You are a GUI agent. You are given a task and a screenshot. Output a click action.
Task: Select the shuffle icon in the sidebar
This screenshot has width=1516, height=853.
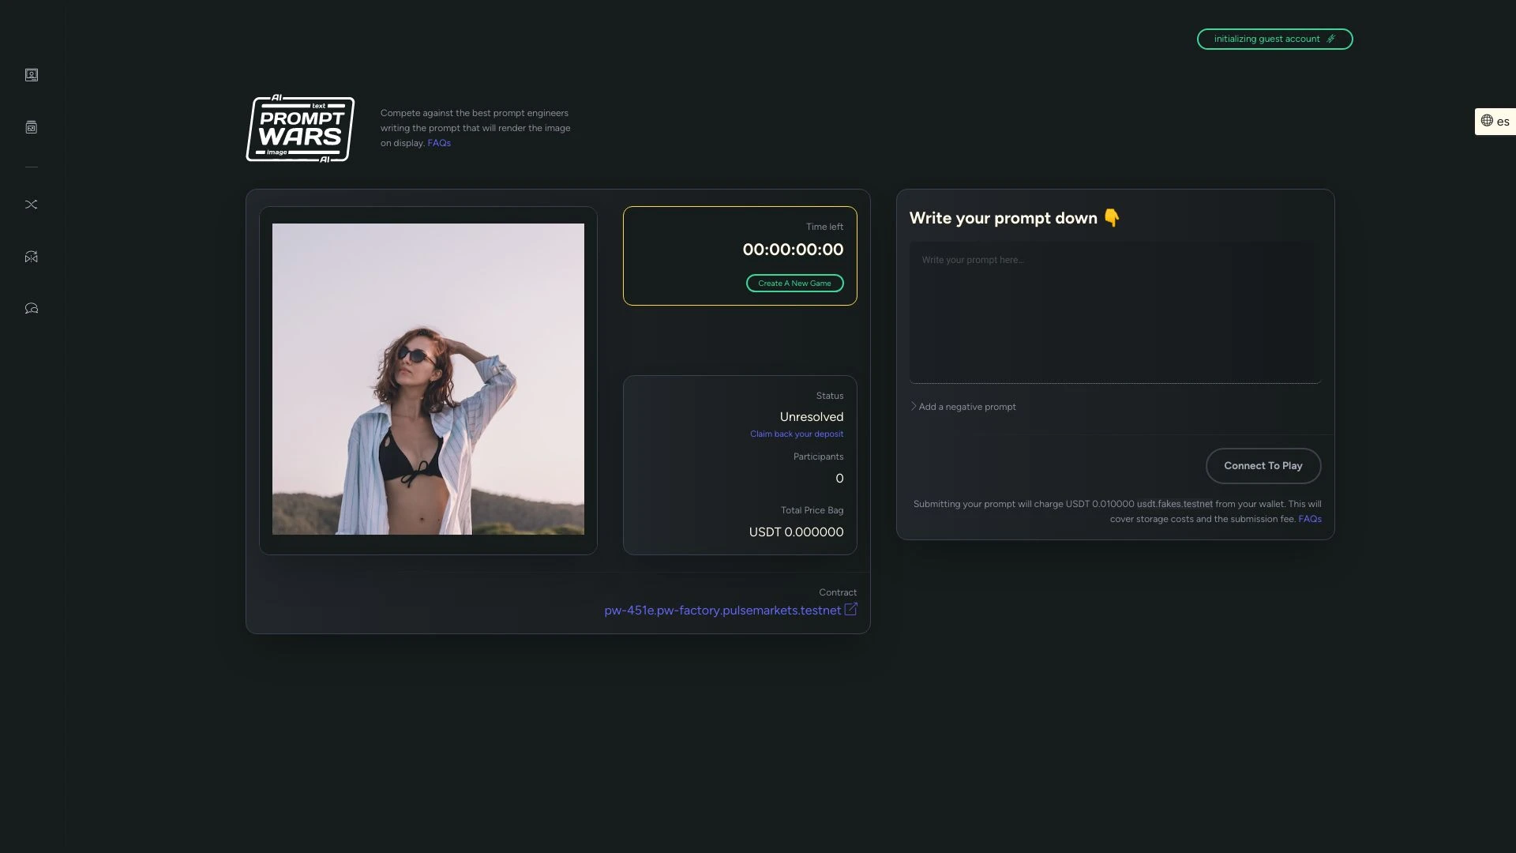pos(32,205)
